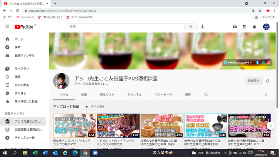279x157 pixels.
Task: Open 探索 in the sidebar
Action: point(23,47)
